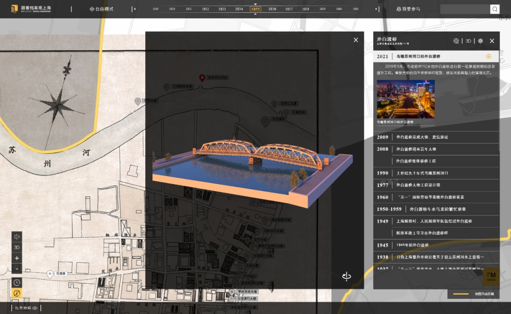
Task: Zoom in with the plus button
Action: point(17,258)
